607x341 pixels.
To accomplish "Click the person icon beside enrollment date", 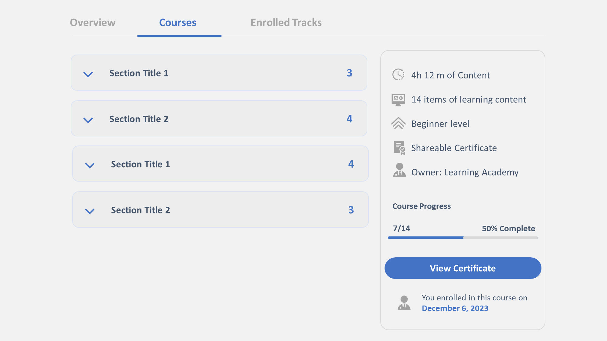I will [x=404, y=303].
